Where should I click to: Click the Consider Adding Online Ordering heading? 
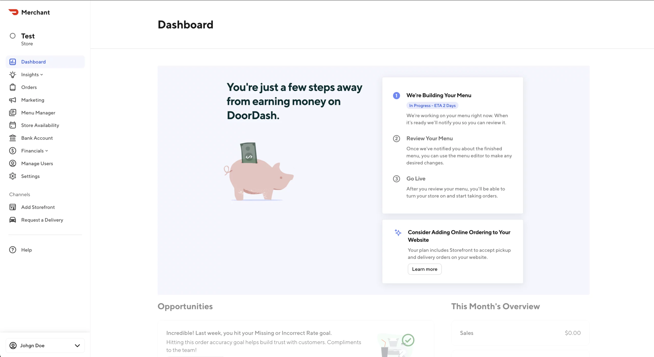[459, 236]
